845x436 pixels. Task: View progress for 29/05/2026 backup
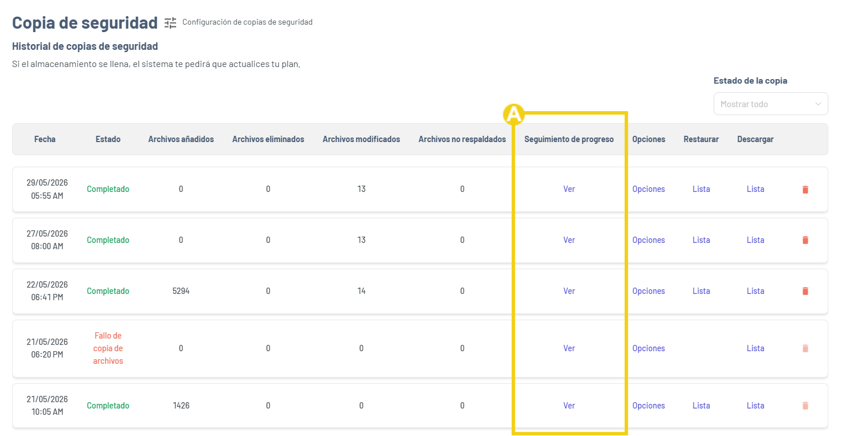tap(569, 189)
